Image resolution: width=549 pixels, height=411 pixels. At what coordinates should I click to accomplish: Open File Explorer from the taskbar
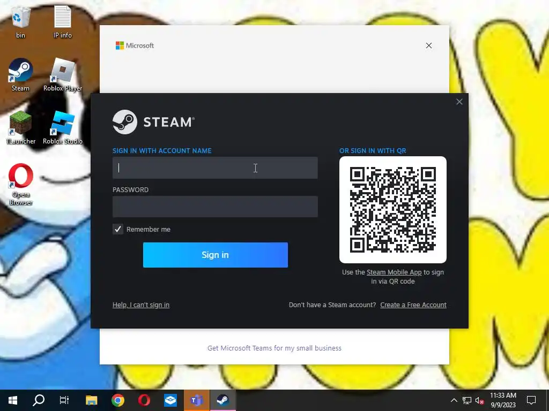91,400
